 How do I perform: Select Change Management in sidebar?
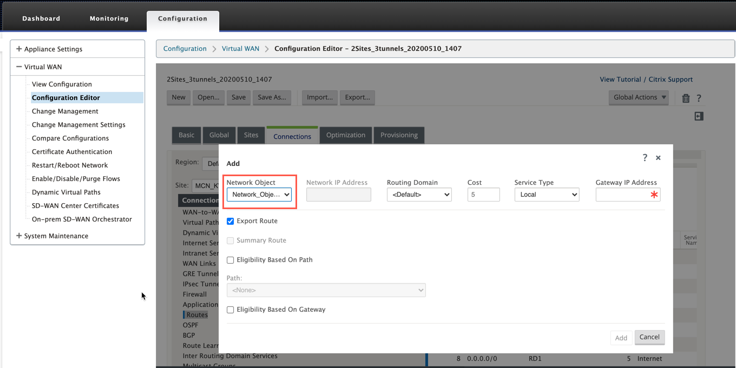[65, 111]
